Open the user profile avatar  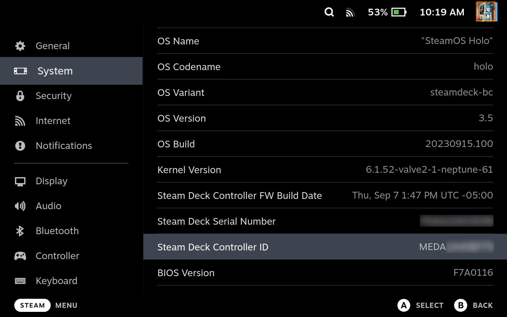486,11
